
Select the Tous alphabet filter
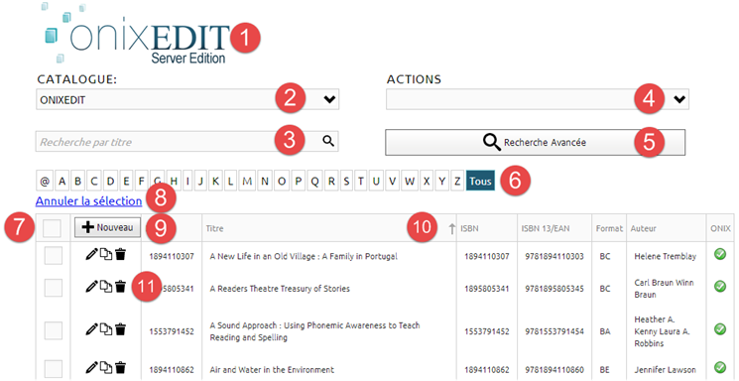coord(480,182)
